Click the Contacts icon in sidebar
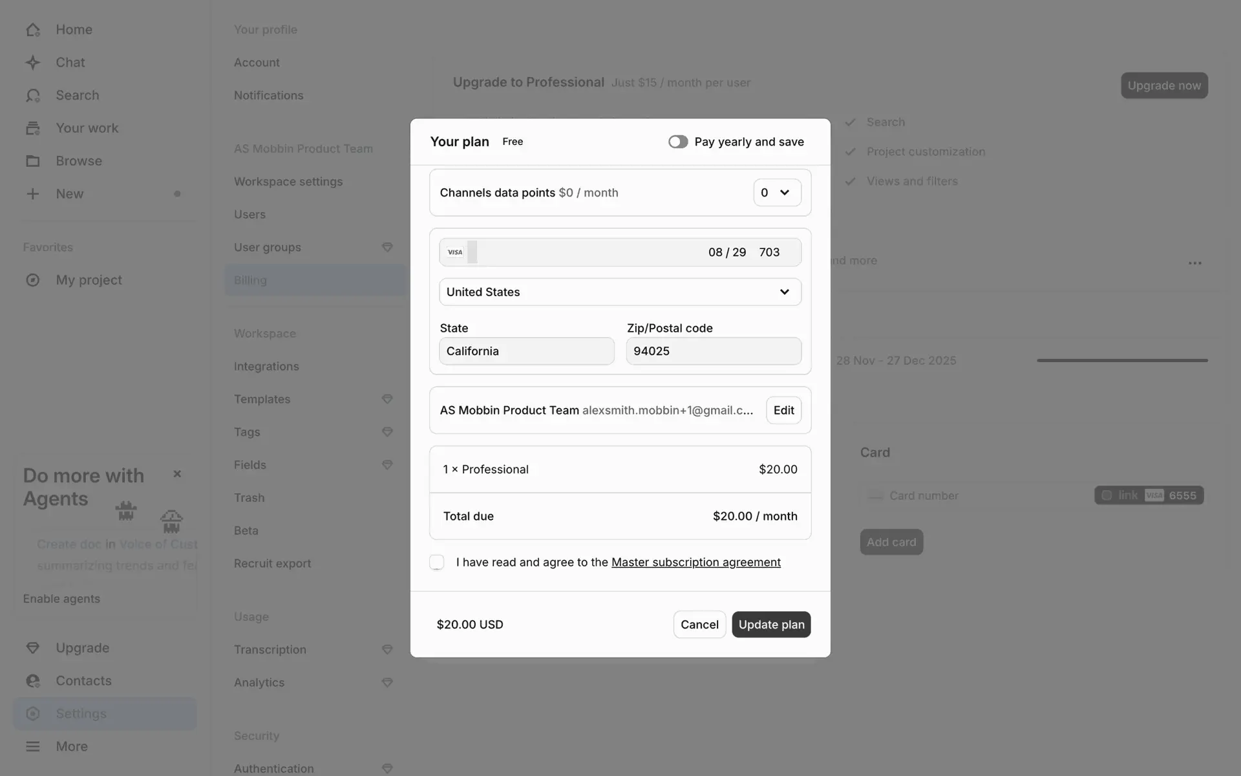Screen dimensions: 1241x776 pyautogui.click(x=33, y=681)
